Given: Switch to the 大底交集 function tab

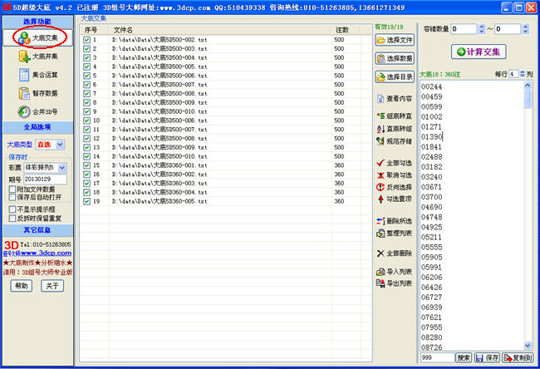Looking at the screenshot, I should (x=37, y=37).
